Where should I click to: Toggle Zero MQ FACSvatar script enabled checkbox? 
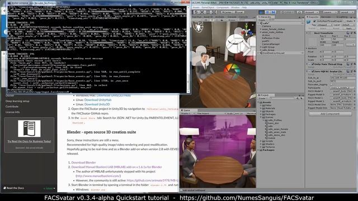point(313,71)
